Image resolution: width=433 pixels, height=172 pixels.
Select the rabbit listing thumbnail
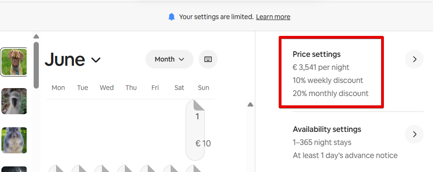[14, 140]
